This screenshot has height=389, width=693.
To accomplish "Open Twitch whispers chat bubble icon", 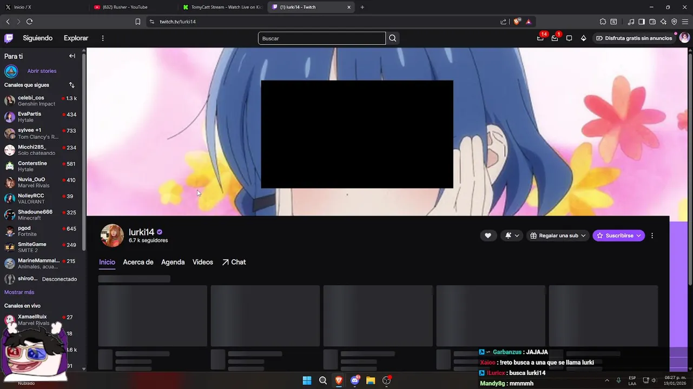I will point(569,38).
